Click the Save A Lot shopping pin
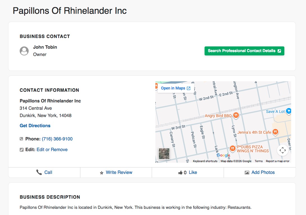This screenshot has height=215, width=306. click(x=289, y=111)
